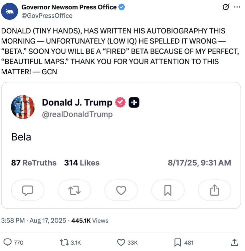Click the ReTruth button in the embedded post
This screenshot has width=245, height=251.
click(74, 190)
